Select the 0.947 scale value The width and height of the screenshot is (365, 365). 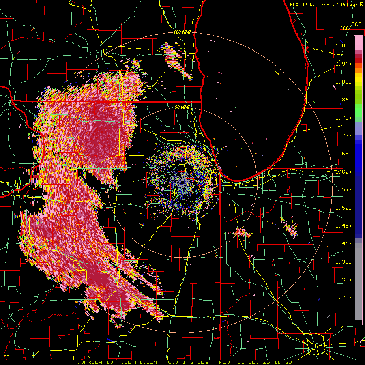[x=344, y=64]
